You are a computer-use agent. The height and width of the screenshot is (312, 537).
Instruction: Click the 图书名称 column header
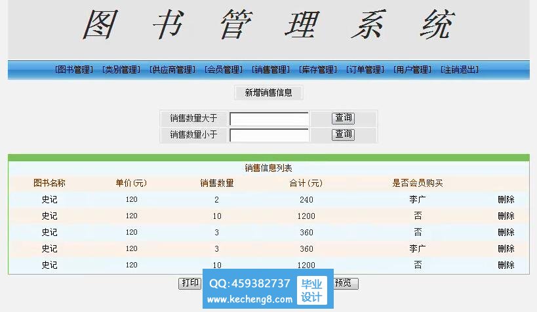tap(49, 184)
